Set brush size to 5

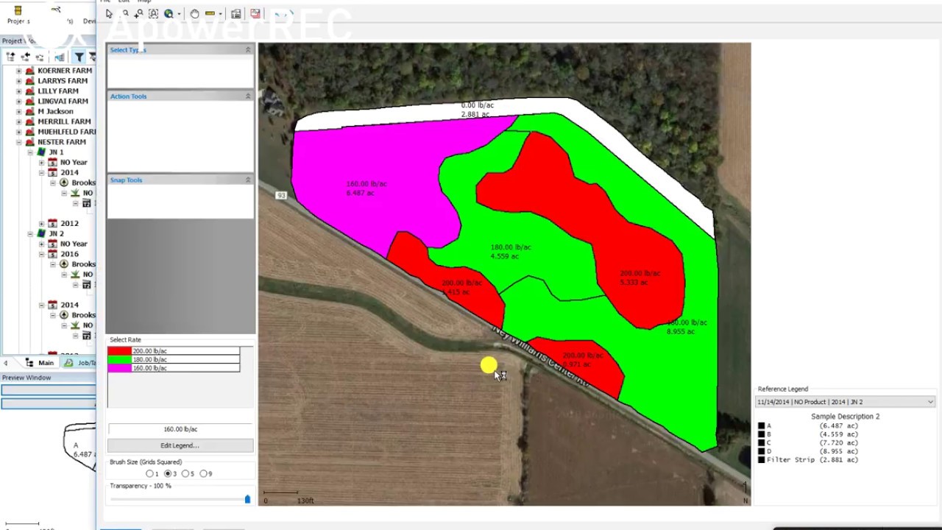pyautogui.click(x=185, y=474)
